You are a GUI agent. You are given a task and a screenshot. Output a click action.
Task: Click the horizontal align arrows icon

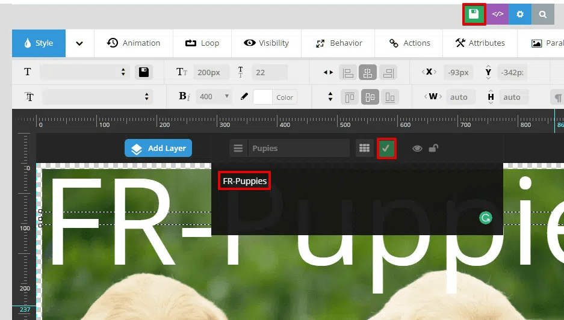[328, 72]
